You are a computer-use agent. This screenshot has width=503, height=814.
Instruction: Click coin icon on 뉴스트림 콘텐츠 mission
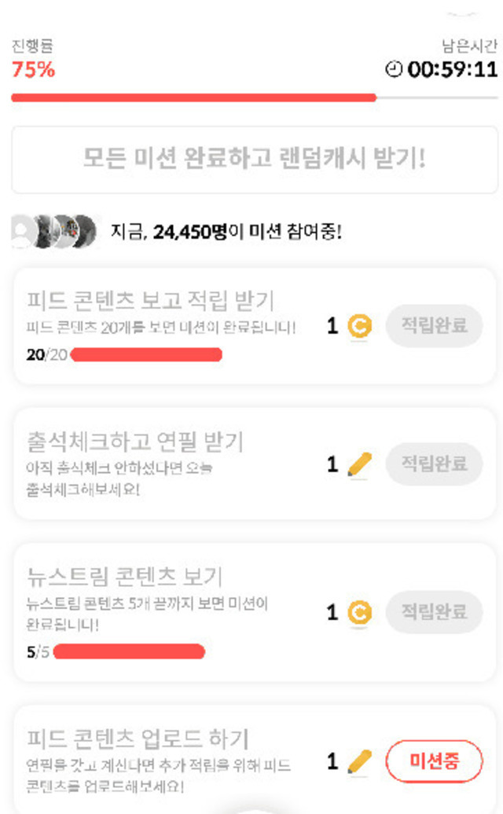point(359,612)
